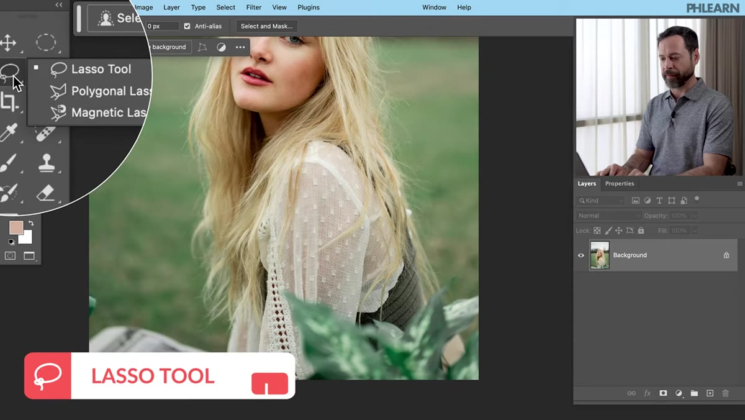Image resolution: width=745 pixels, height=420 pixels.
Task: Collapse the toolbar with double arrows
Action: pyautogui.click(x=59, y=5)
